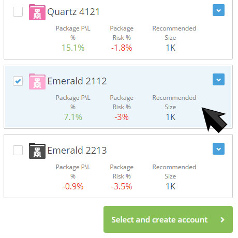Tick the Quartz 4121 checkbox
Screen dimensions: 238x238
tap(18, 12)
